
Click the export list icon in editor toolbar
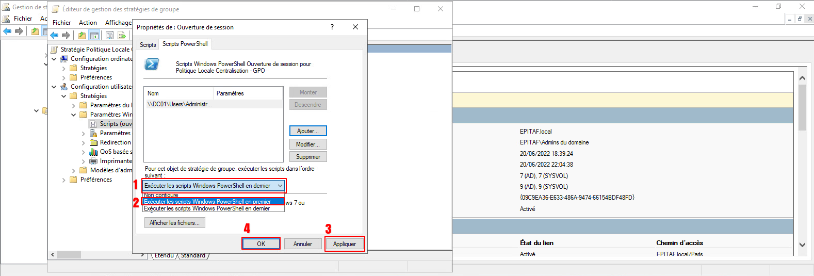(122, 35)
